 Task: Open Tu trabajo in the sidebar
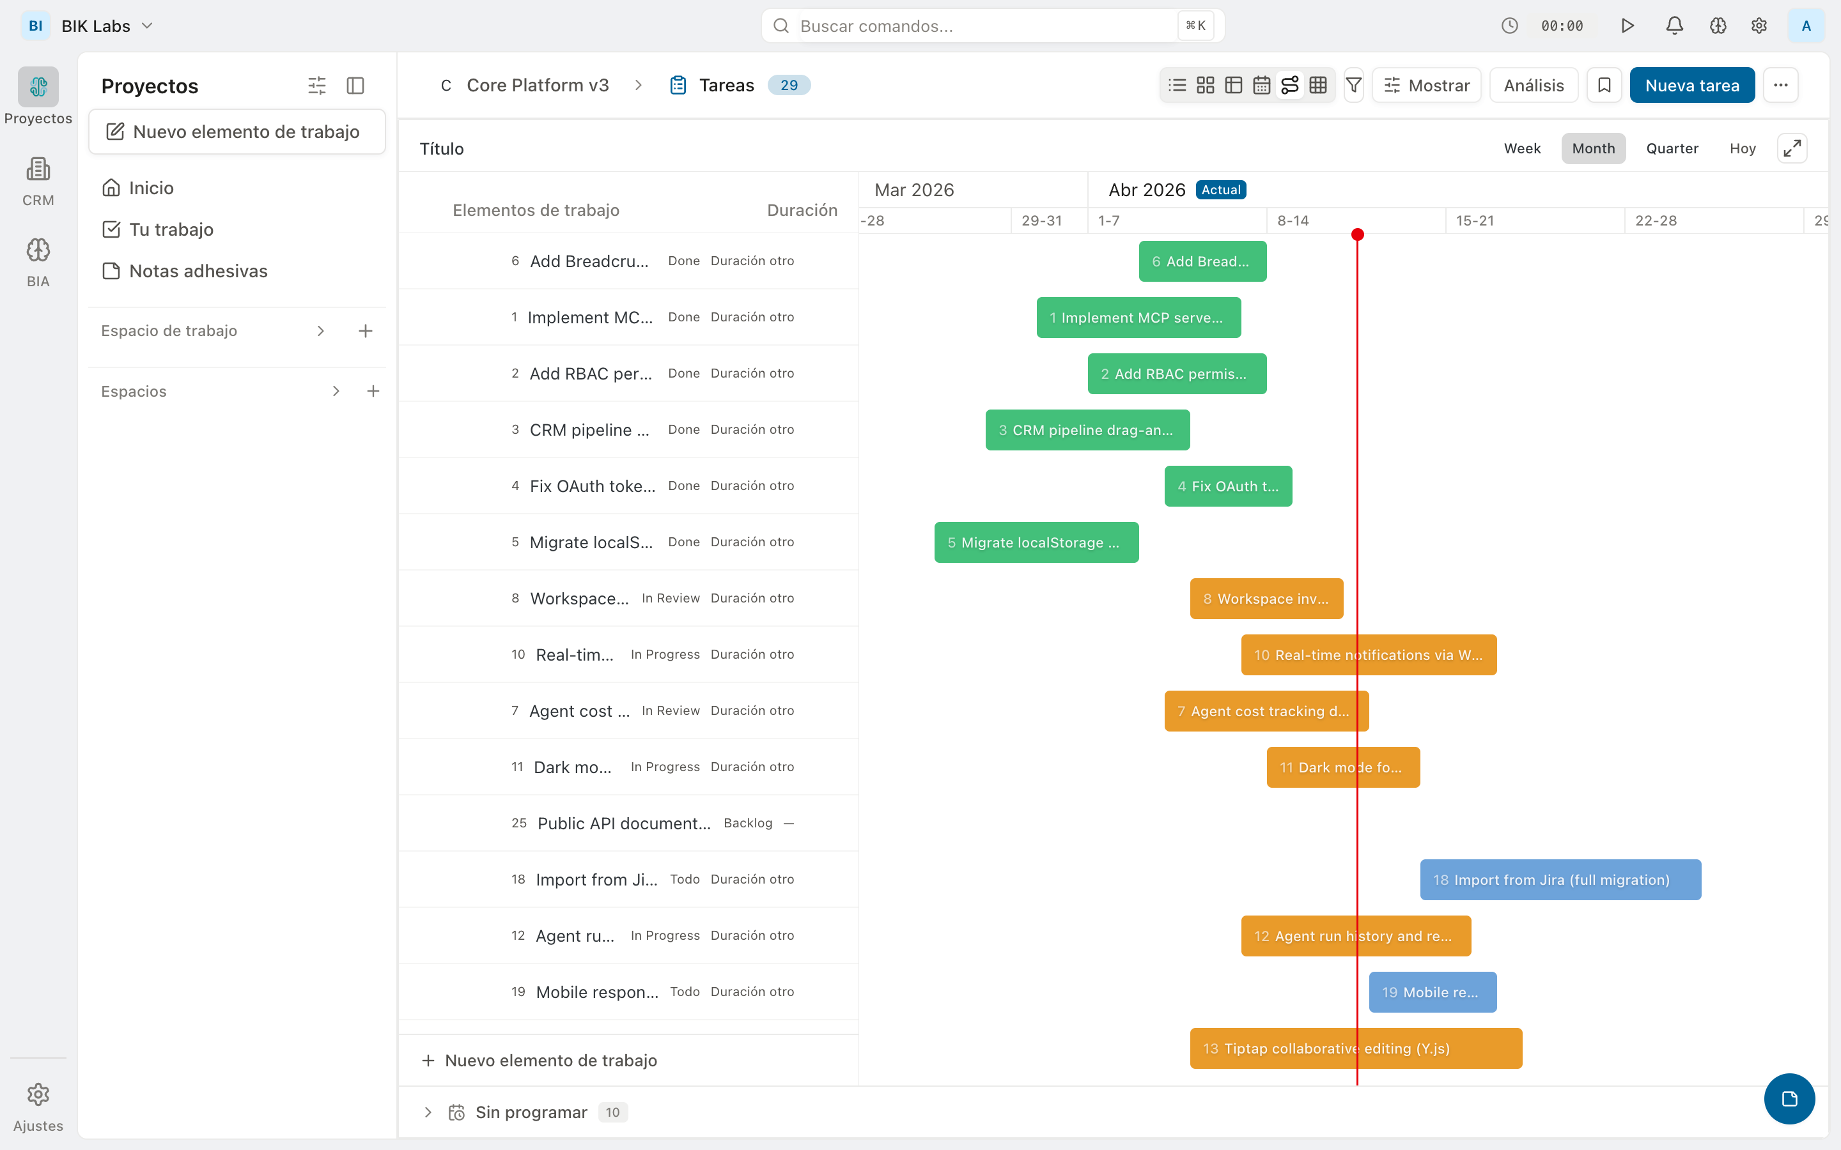click(x=237, y=230)
